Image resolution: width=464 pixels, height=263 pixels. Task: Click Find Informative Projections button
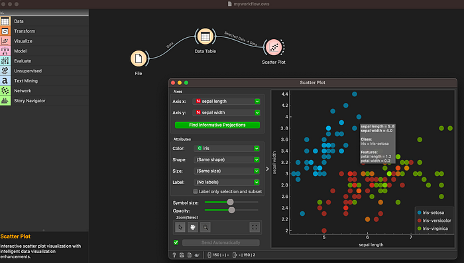tap(217, 125)
